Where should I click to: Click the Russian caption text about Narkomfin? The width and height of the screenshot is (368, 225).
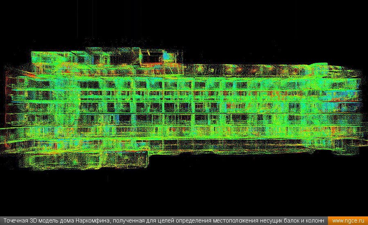[164, 221]
